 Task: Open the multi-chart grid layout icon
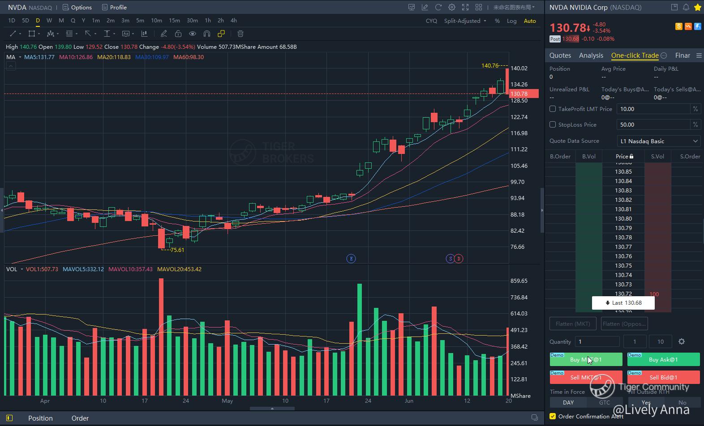pos(479,7)
